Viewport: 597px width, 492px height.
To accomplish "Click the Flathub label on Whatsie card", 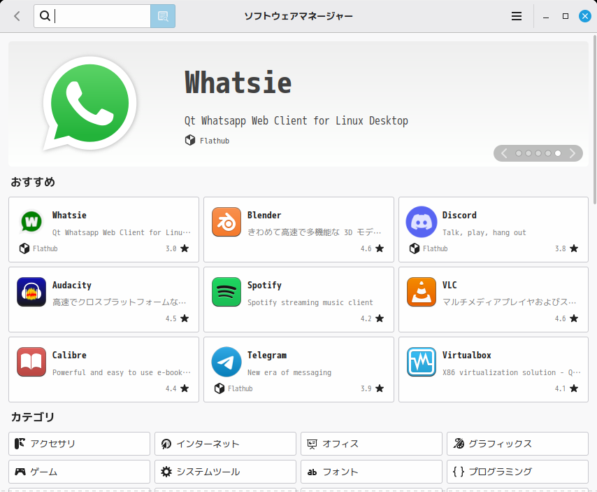I will [45, 248].
